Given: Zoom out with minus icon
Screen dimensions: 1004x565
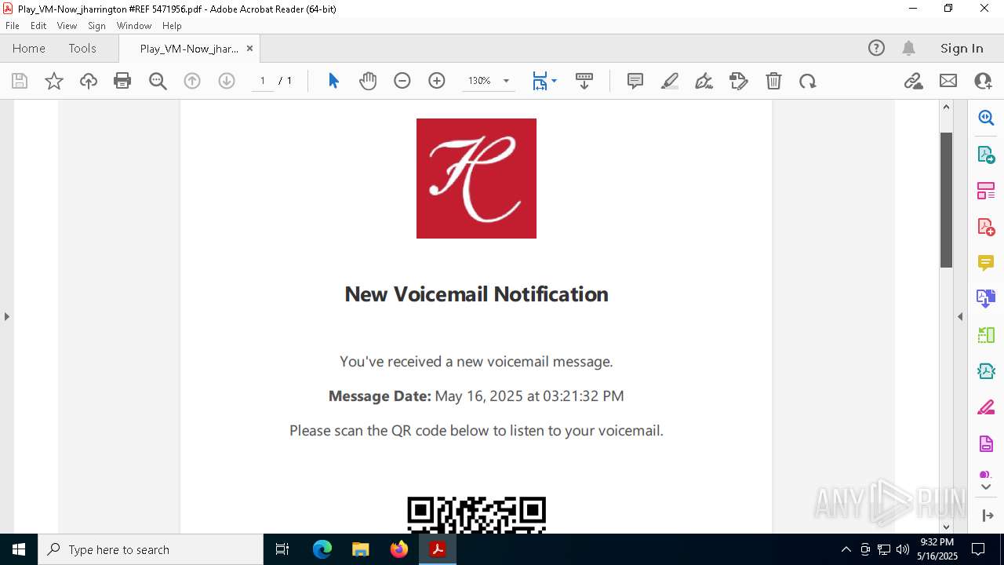Looking at the screenshot, I should click(x=402, y=81).
